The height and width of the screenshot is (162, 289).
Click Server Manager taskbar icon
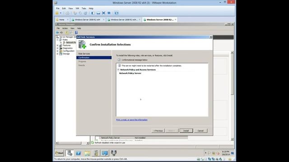pos(70,153)
